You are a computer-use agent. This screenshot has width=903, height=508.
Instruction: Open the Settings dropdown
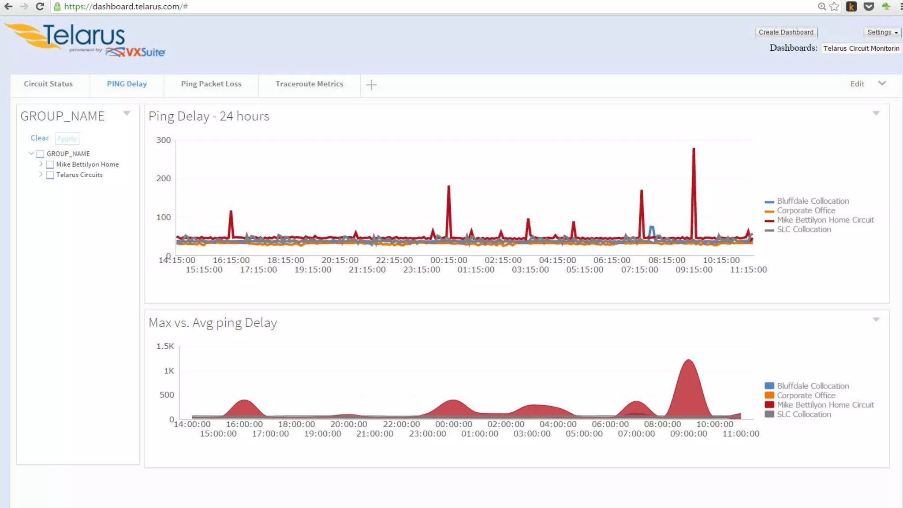pos(882,32)
